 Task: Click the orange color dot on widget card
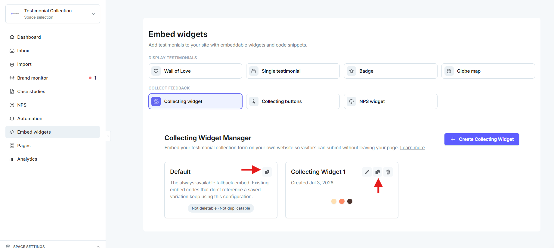(342, 201)
